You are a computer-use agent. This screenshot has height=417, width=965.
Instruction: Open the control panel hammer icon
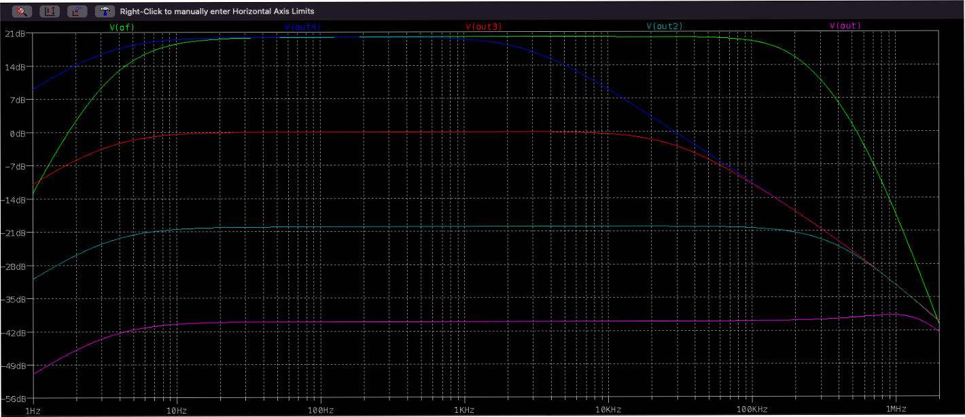pyautogui.click(x=105, y=11)
